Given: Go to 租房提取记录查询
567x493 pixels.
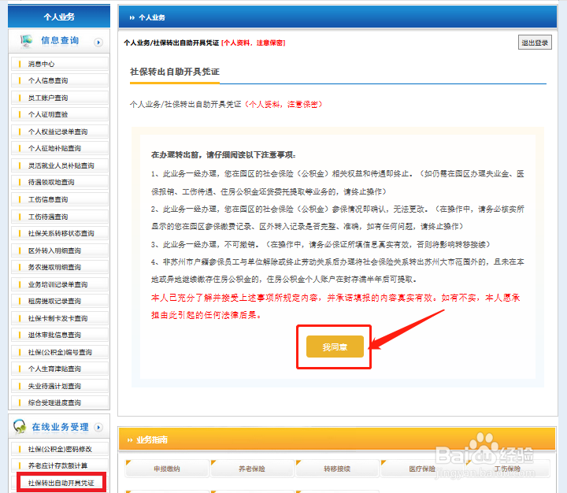Looking at the screenshot, I should (x=60, y=302).
